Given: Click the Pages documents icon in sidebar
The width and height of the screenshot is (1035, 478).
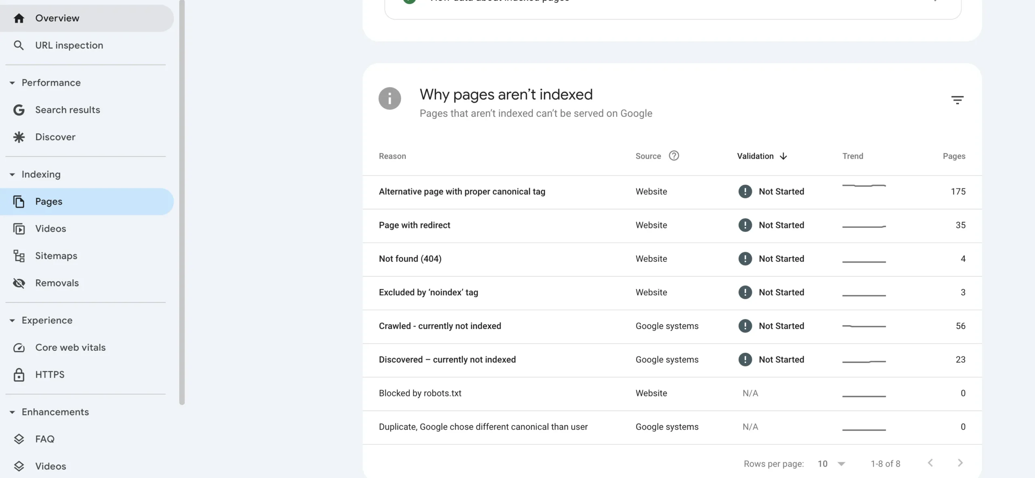Looking at the screenshot, I should pyautogui.click(x=19, y=202).
